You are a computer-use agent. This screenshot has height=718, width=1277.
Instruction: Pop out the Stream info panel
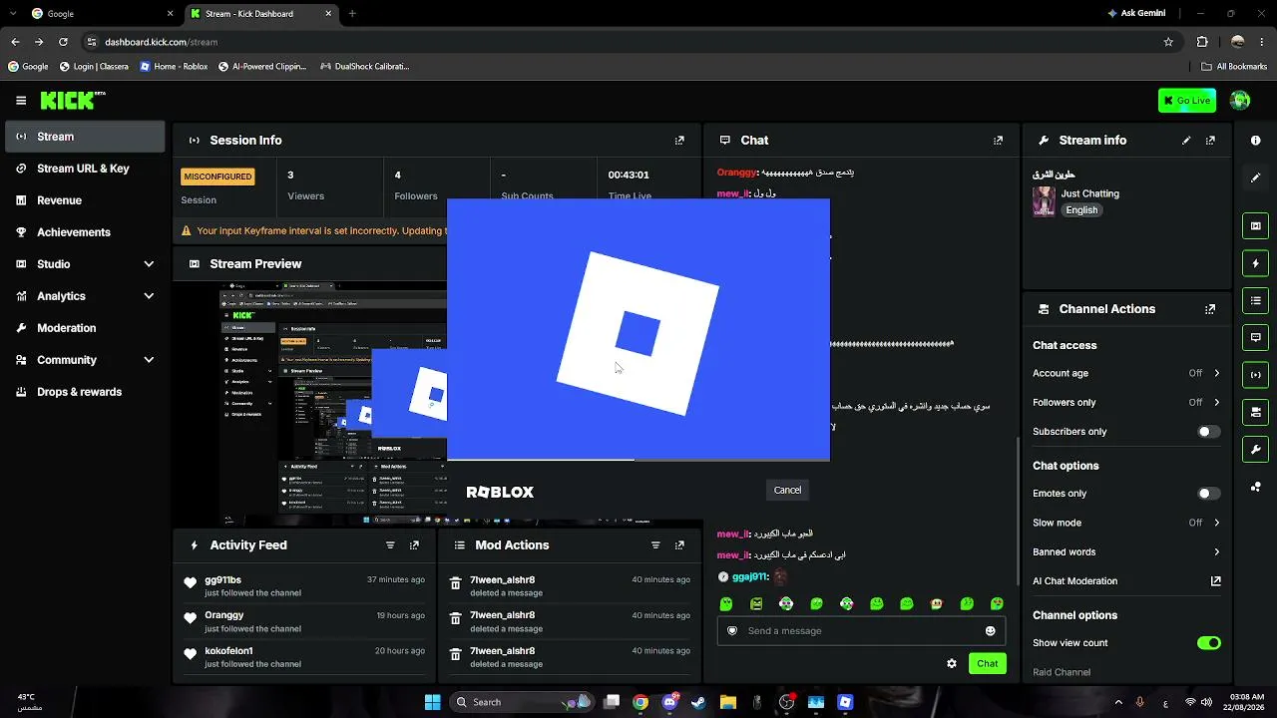point(1210,141)
